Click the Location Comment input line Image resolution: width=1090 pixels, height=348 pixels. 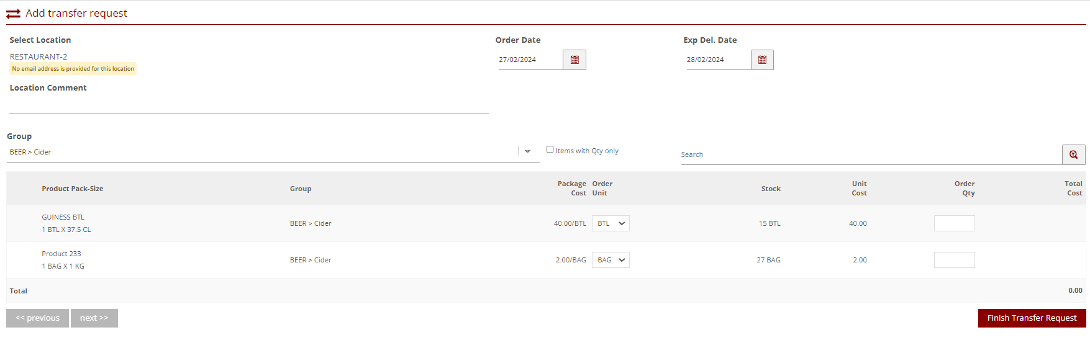248,105
